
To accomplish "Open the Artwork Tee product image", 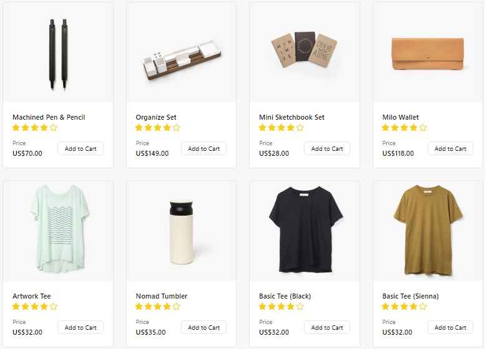I will point(58,231).
